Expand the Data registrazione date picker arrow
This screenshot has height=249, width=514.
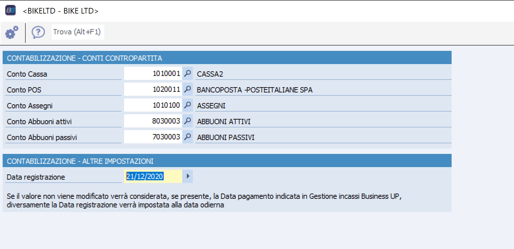pyautogui.click(x=188, y=176)
